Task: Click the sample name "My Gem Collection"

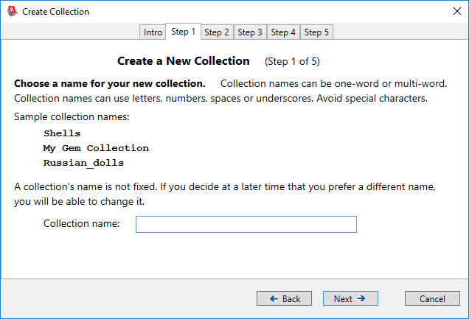Action: 96,148
